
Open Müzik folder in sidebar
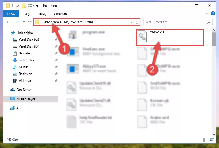[x=23, y=67]
